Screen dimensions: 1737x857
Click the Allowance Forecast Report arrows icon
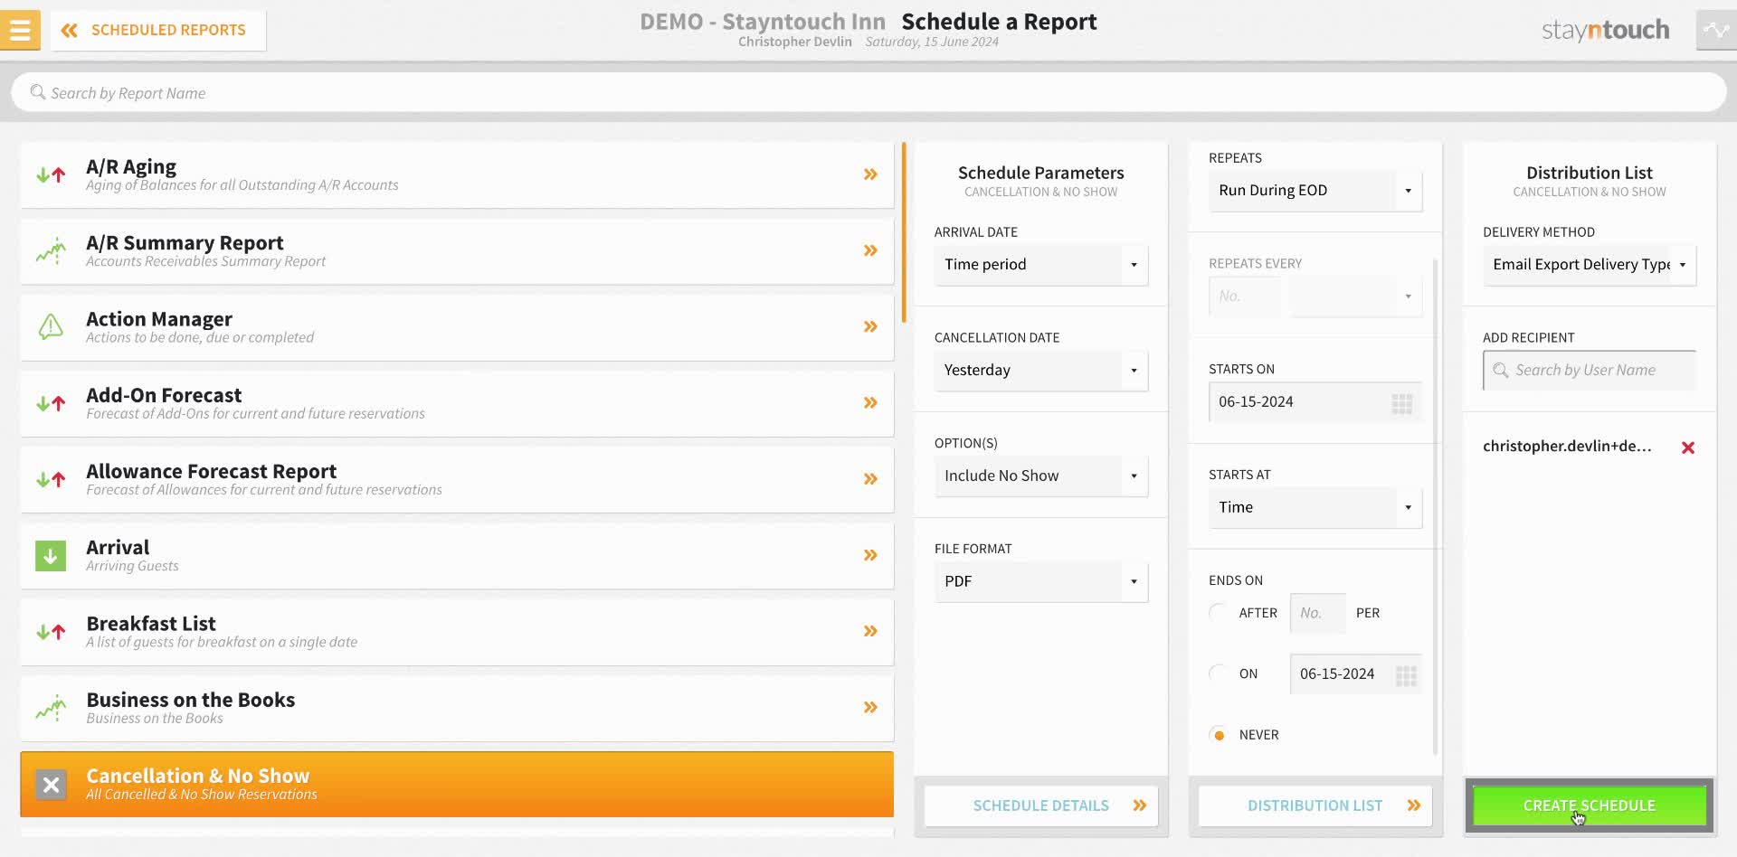coord(51,479)
